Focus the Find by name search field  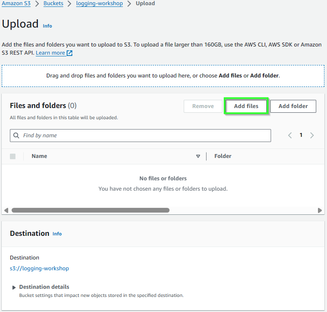[140, 136]
